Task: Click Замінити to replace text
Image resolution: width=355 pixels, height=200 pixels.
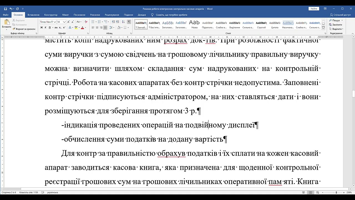Action: click(336, 25)
